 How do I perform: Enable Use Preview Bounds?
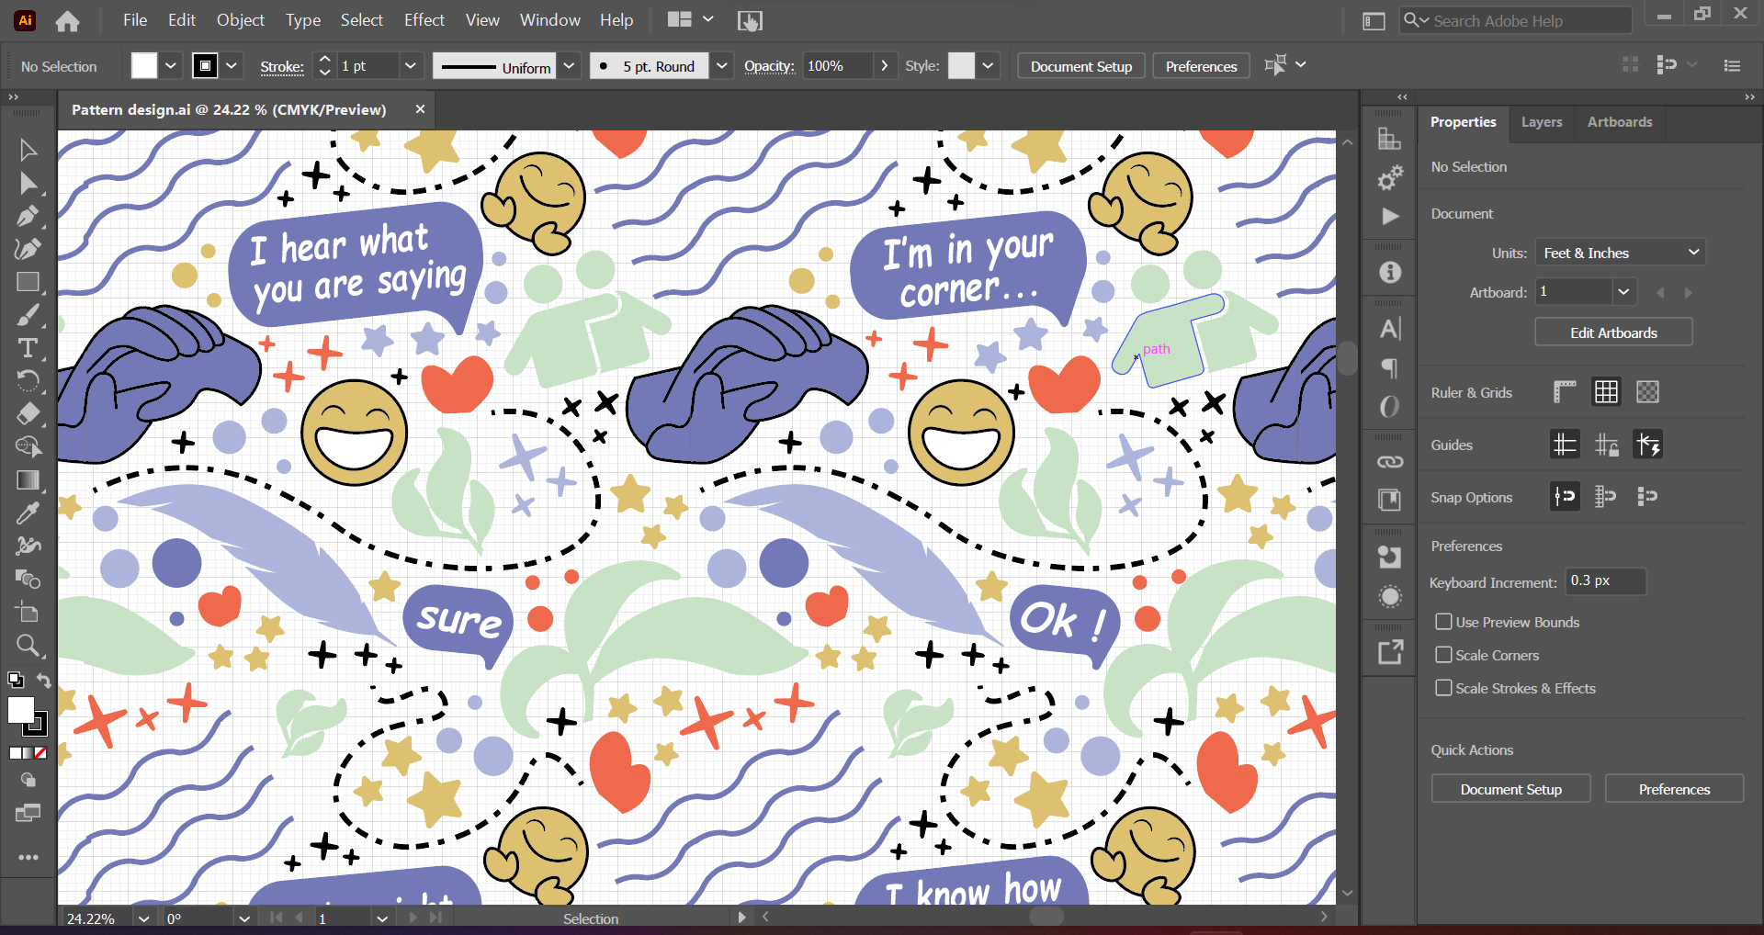tap(1443, 622)
